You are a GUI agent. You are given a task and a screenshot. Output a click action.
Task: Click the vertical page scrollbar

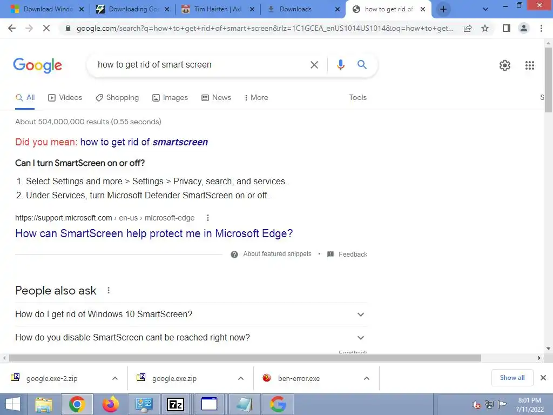tap(548, 79)
